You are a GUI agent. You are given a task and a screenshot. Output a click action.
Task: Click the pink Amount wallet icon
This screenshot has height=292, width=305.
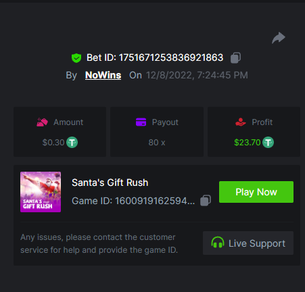point(42,122)
